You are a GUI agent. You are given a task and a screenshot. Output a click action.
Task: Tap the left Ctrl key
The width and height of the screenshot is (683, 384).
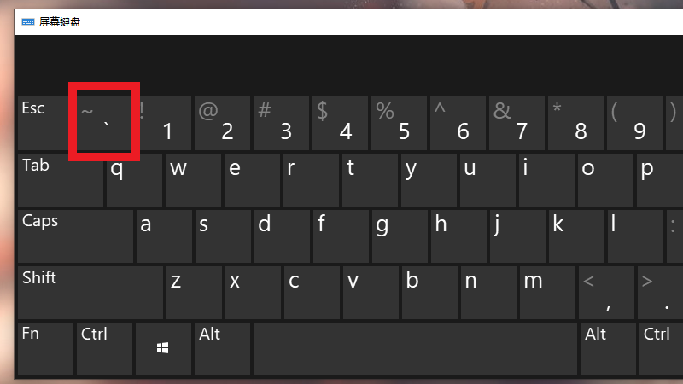(104, 349)
